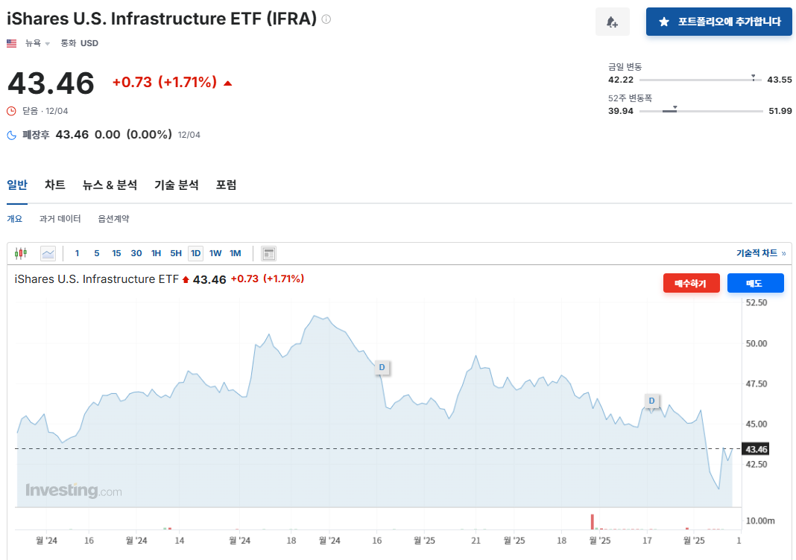Set chart interval to 1H

[x=156, y=253]
